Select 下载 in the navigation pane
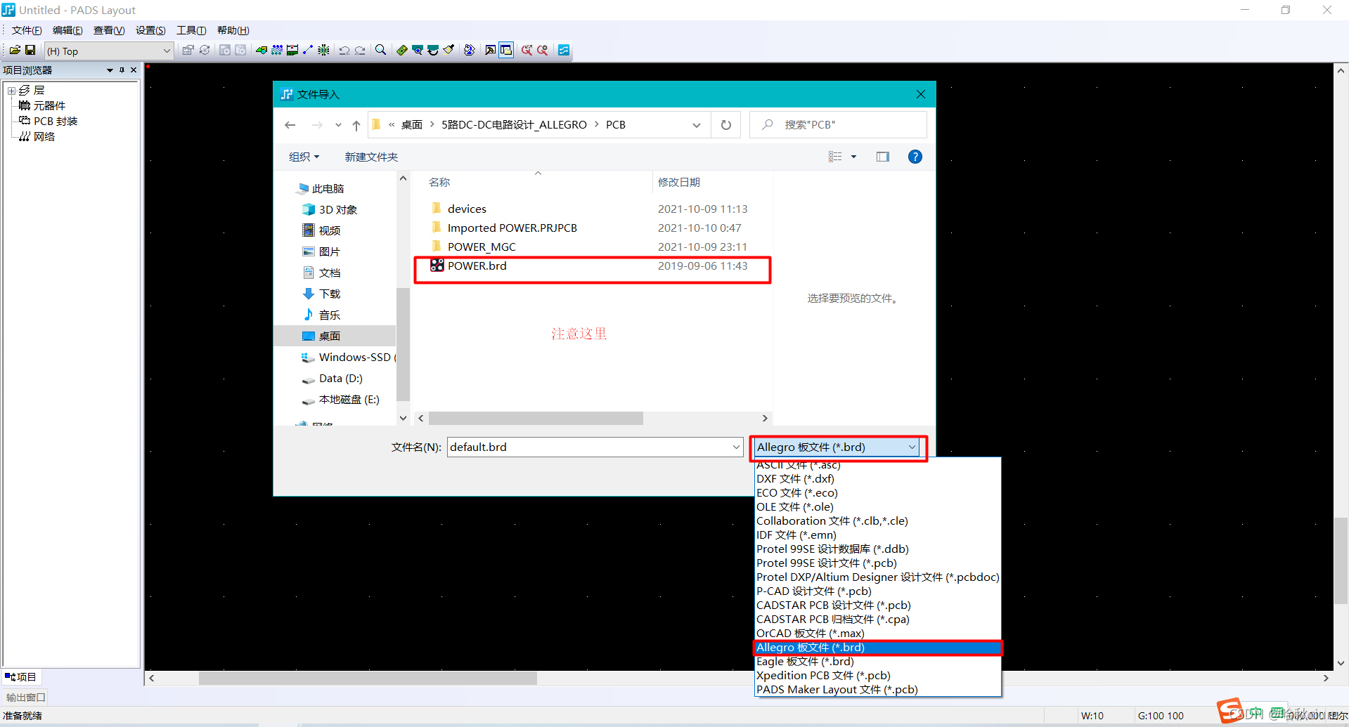Screen dimensions: 1349x727 329,294
